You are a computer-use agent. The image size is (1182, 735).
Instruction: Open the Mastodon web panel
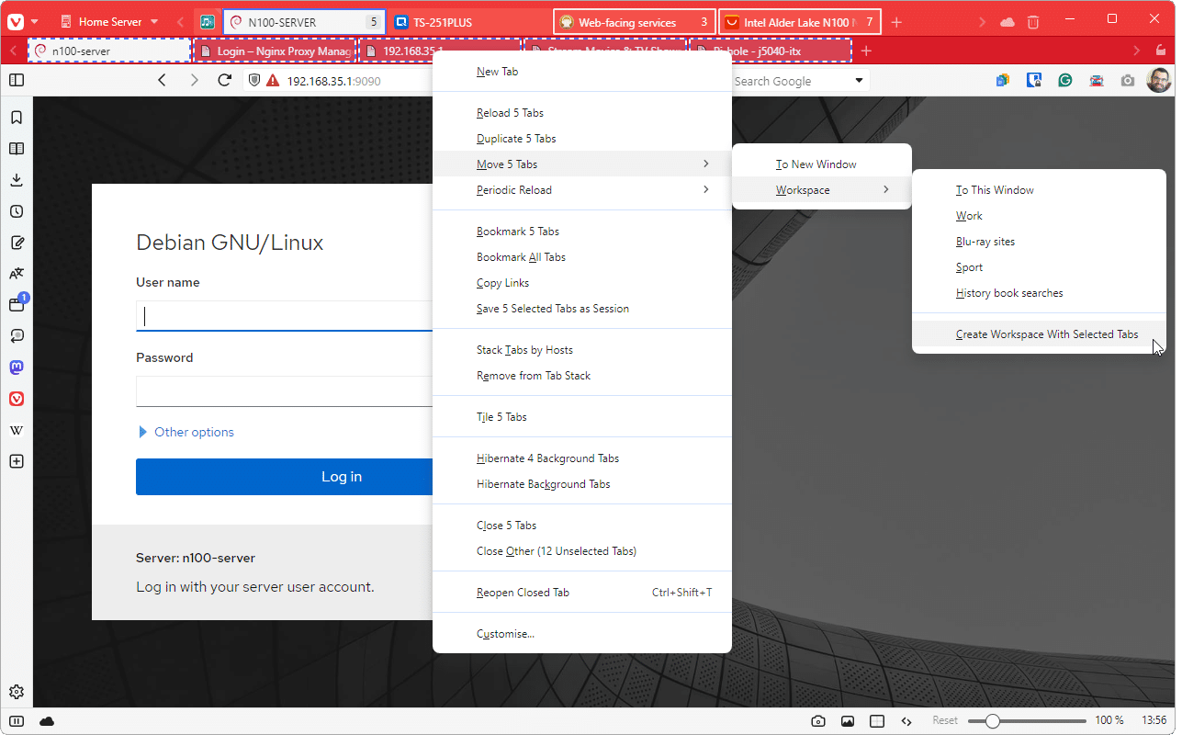pos(16,367)
